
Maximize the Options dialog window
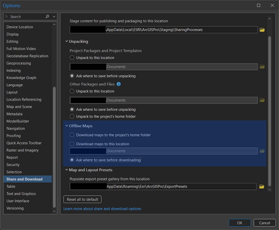point(259,5)
